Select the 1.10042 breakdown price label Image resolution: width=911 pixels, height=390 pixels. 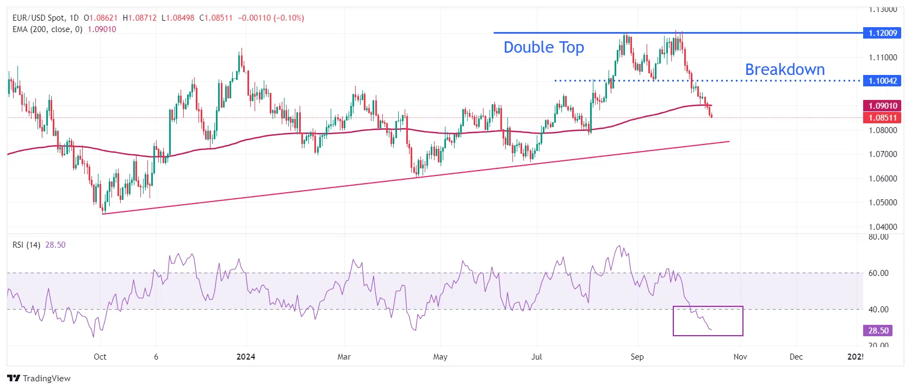[882, 81]
